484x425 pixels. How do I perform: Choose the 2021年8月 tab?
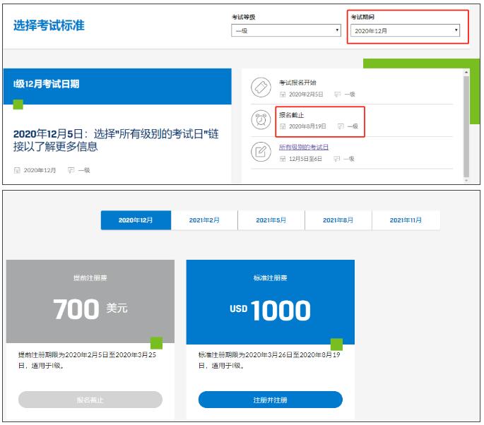point(338,220)
